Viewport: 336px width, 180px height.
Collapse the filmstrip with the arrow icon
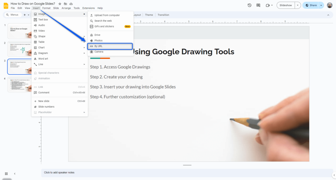14,173
